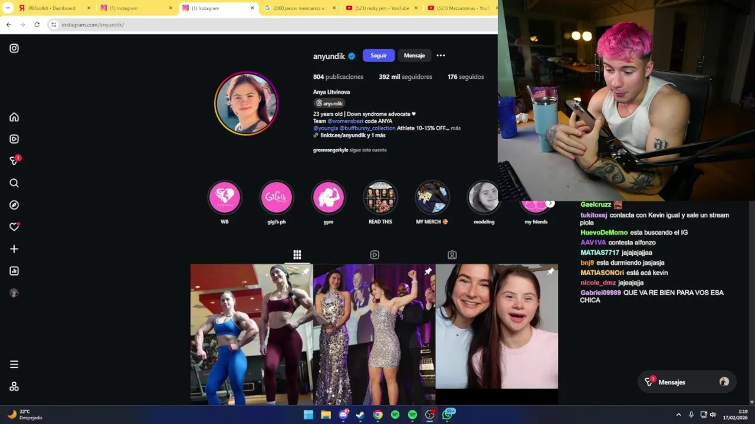Viewport: 755px width, 424px height.
Task: Open Windows Start menu
Action: [308, 415]
